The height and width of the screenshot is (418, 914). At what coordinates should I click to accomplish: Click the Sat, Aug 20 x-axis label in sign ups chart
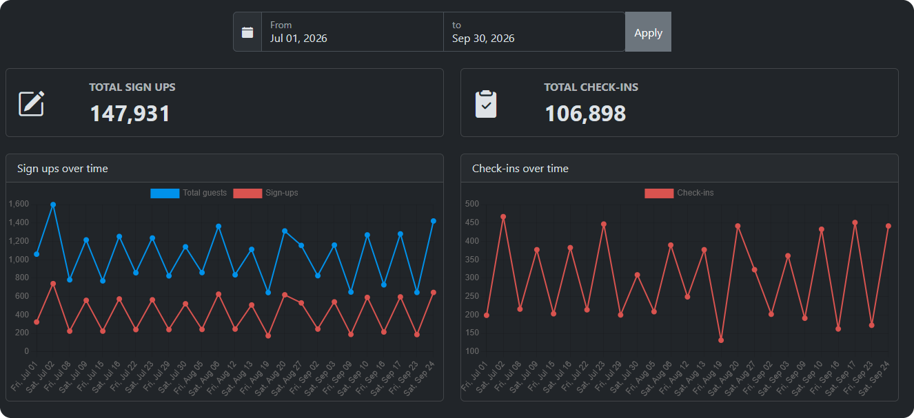272,377
